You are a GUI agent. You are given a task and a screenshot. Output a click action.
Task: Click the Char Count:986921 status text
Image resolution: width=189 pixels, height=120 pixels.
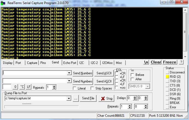tap(111, 116)
